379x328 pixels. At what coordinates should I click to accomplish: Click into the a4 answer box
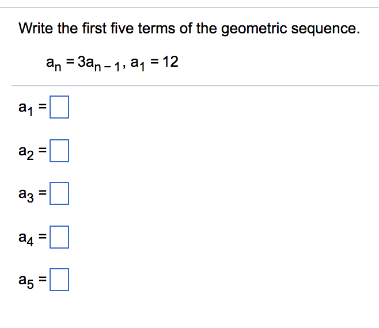[x=59, y=237]
